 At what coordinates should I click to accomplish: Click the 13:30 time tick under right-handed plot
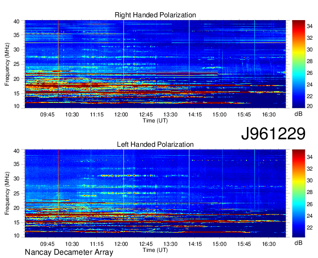point(170,115)
